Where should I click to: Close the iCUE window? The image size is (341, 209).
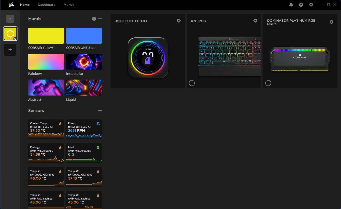[335, 5]
